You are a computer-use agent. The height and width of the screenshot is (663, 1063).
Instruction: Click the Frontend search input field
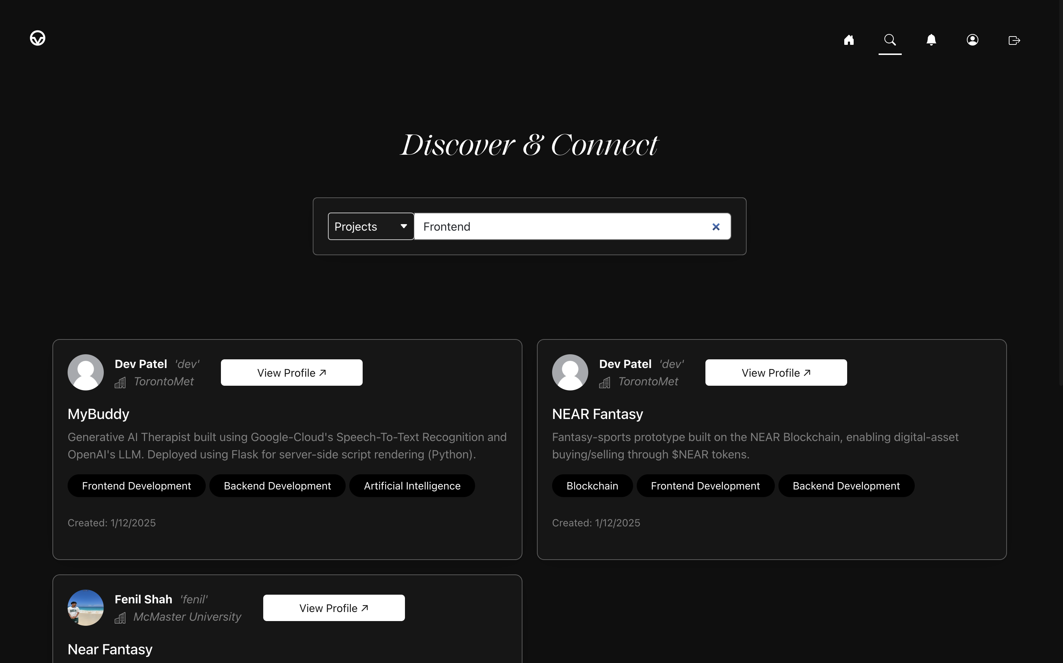click(561, 226)
